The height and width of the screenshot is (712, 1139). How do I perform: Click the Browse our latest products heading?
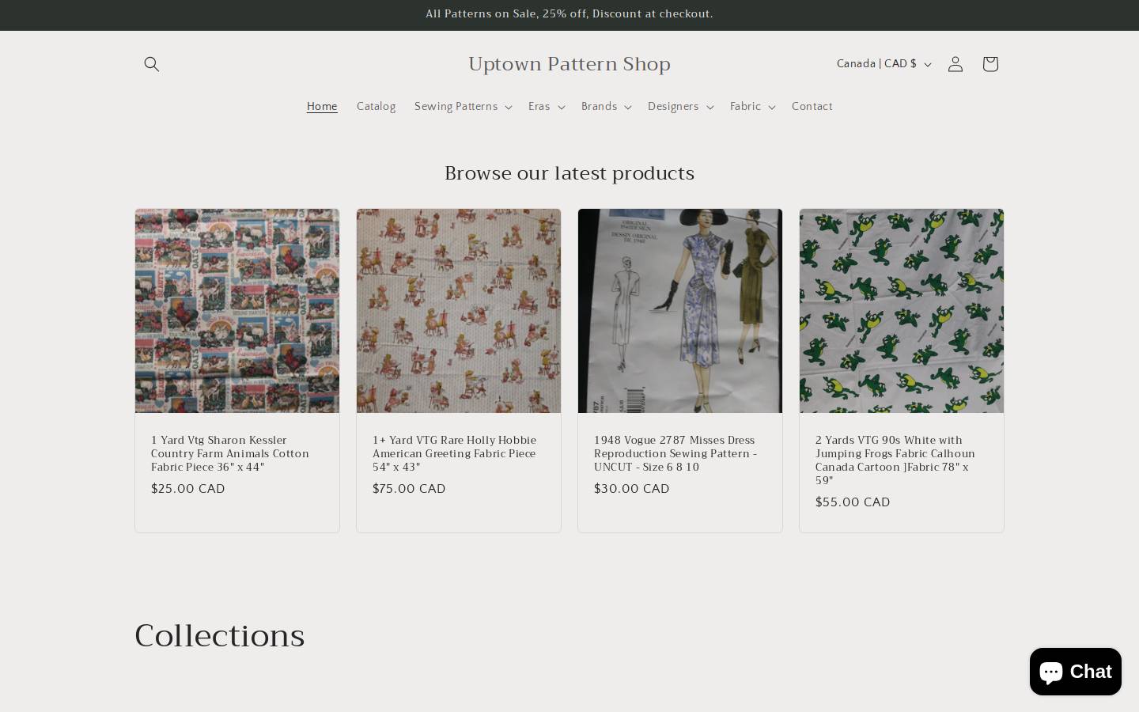(569, 173)
